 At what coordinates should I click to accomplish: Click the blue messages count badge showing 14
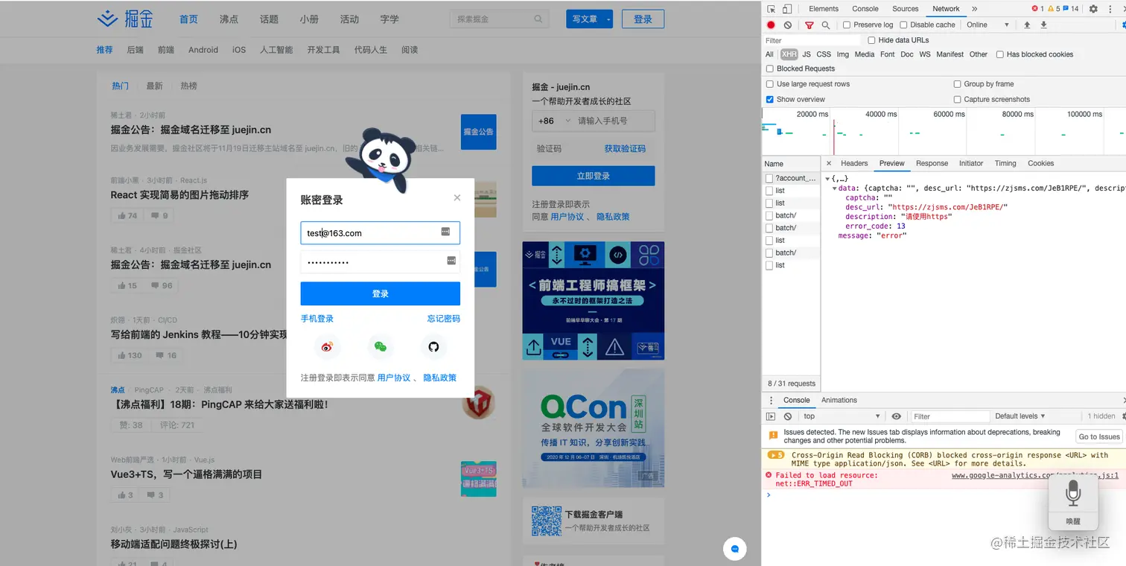click(x=1071, y=9)
